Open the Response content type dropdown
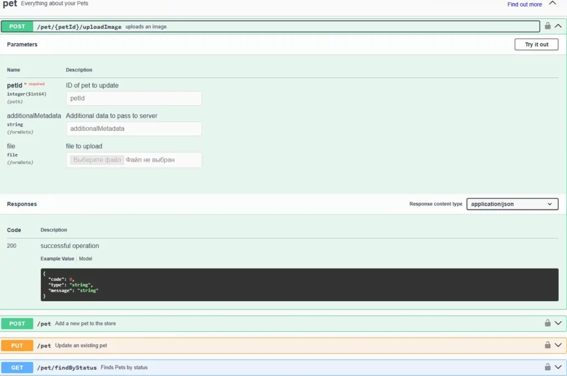567x376 pixels. [x=512, y=204]
